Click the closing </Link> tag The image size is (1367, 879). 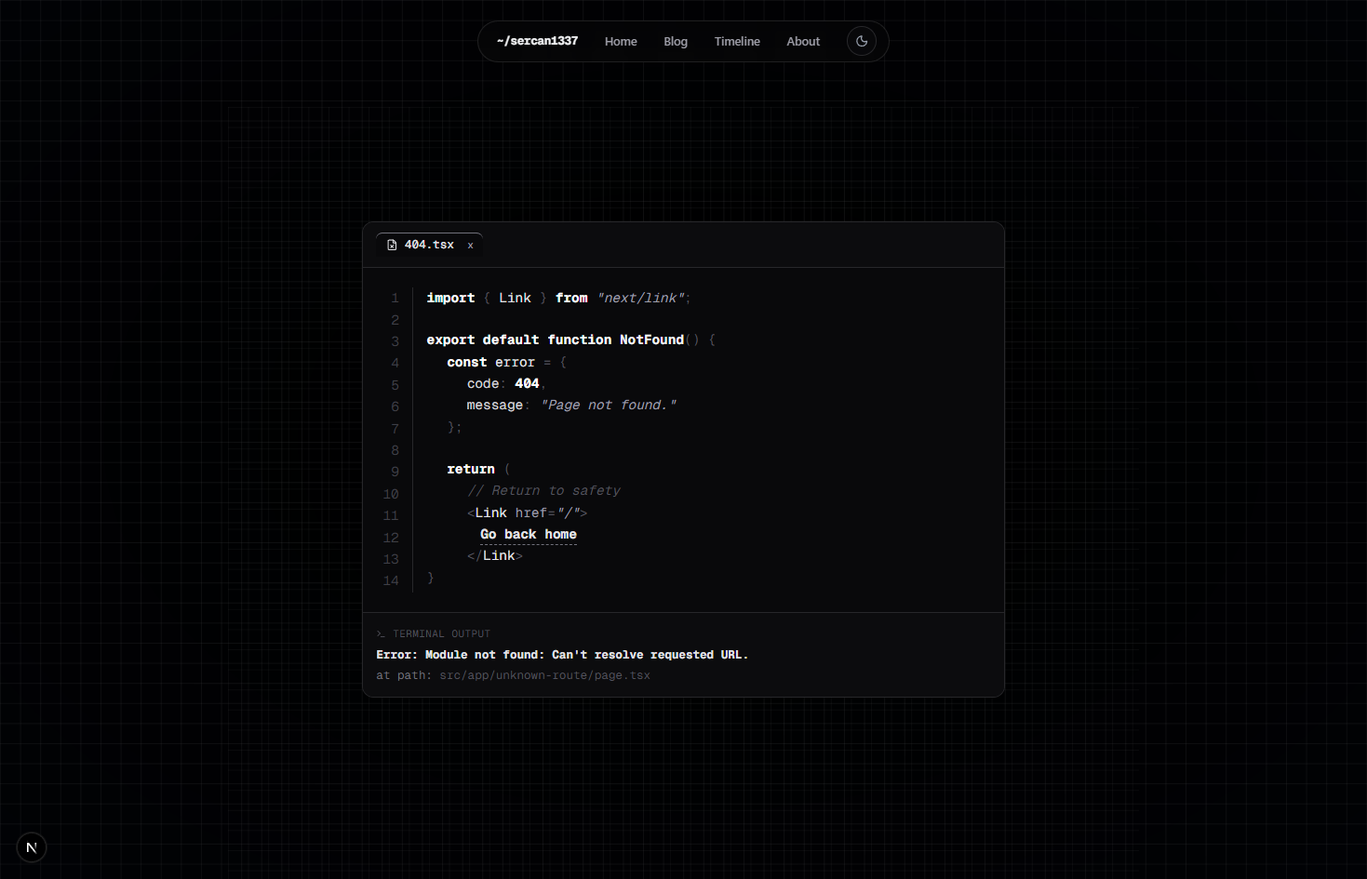[495, 555]
